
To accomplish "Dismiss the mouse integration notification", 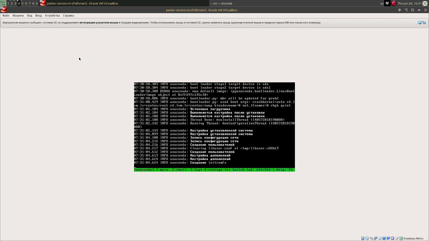I will point(420,22).
